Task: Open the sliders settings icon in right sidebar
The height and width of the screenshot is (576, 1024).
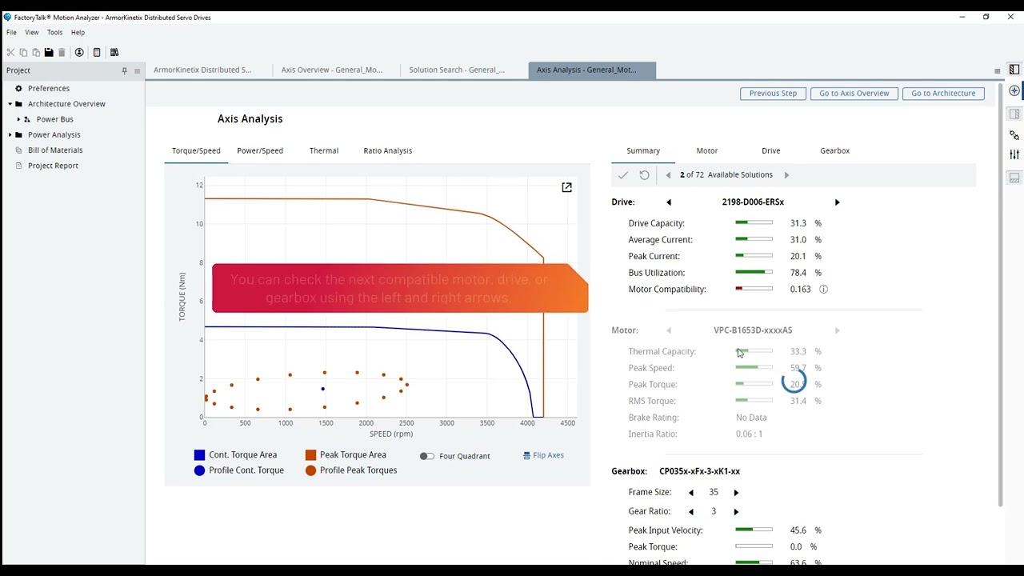Action: pyautogui.click(x=1014, y=154)
